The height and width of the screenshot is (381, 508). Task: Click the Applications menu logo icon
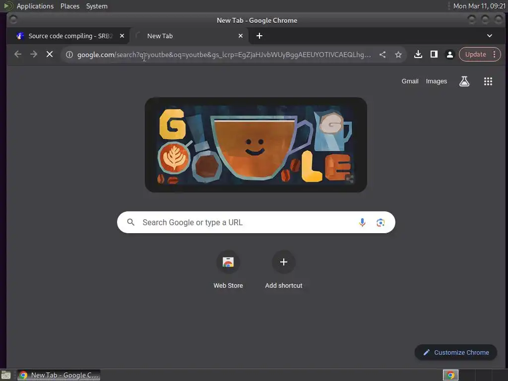tap(8, 6)
